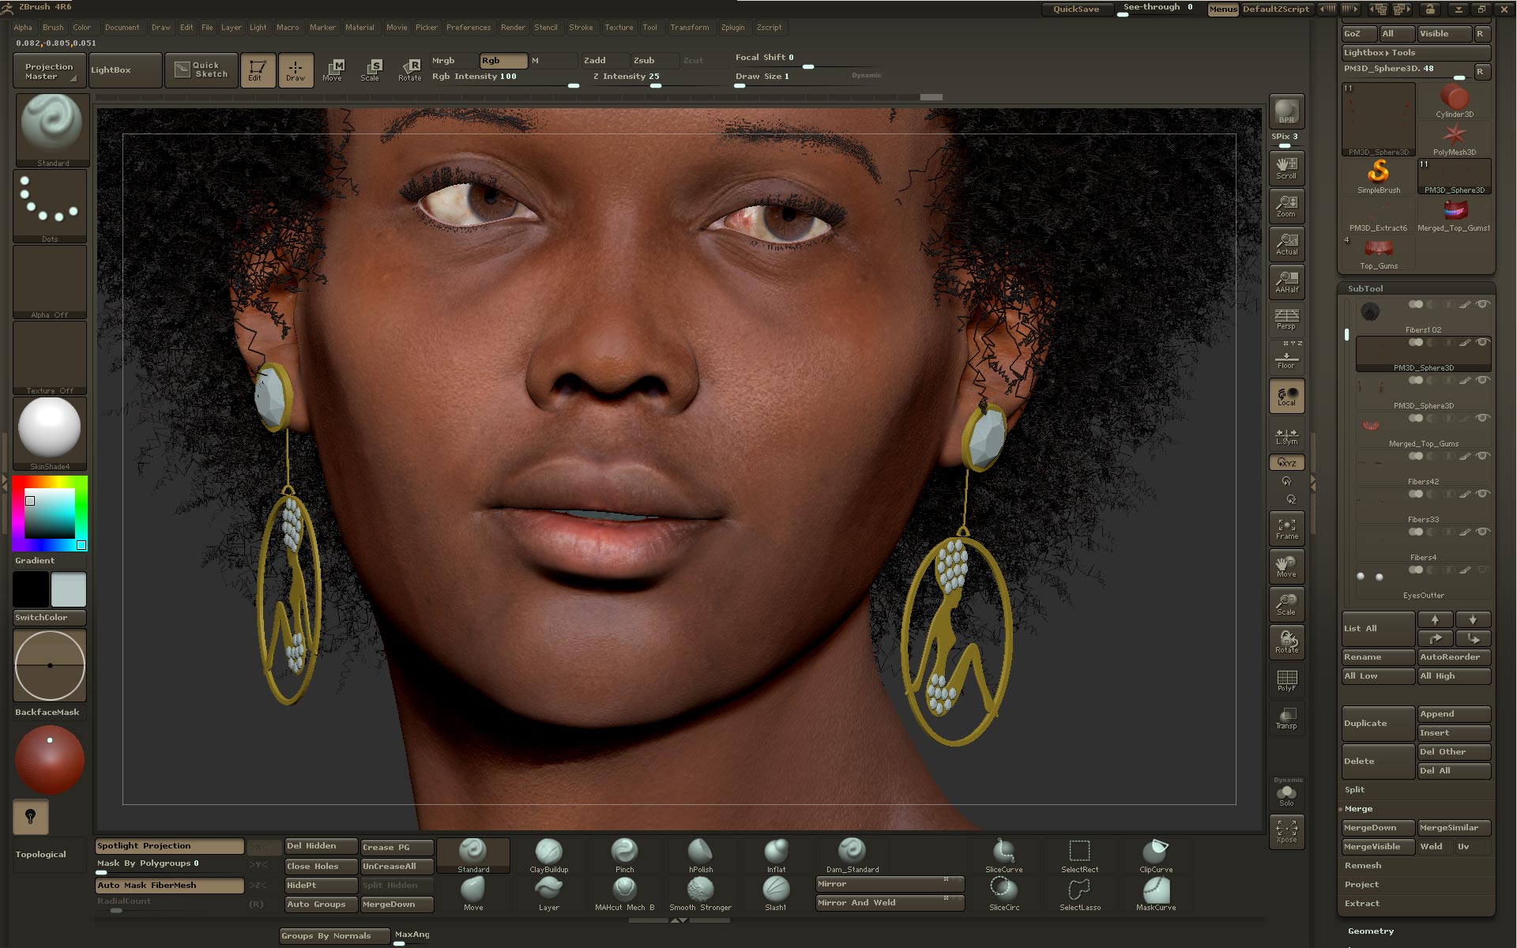Viewport: 1517px width, 948px height.
Task: Expand the Split section
Action: [x=1354, y=790]
